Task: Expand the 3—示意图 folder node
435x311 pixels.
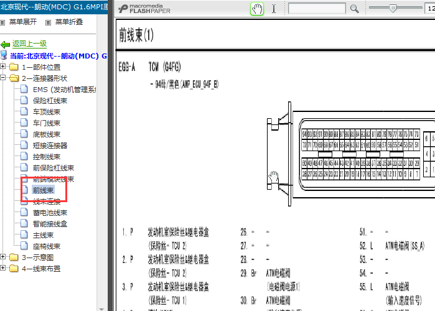Action: click(2, 257)
